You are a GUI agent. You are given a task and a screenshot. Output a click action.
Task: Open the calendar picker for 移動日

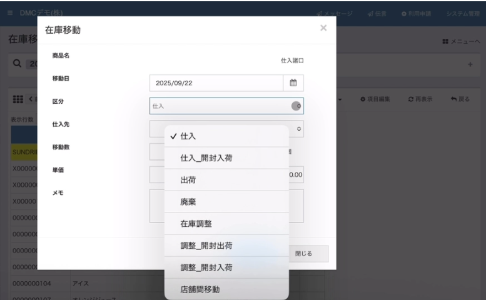click(x=293, y=83)
